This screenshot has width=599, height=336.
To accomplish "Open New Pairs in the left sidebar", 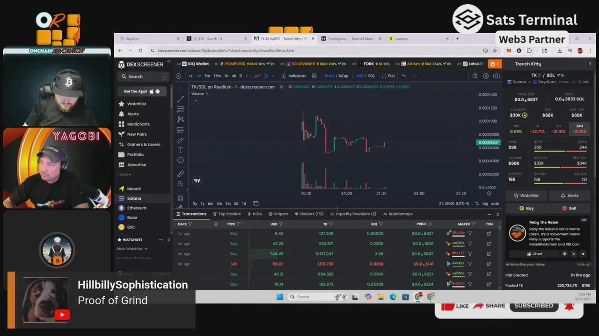I will pyautogui.click(x=137, y=134).
